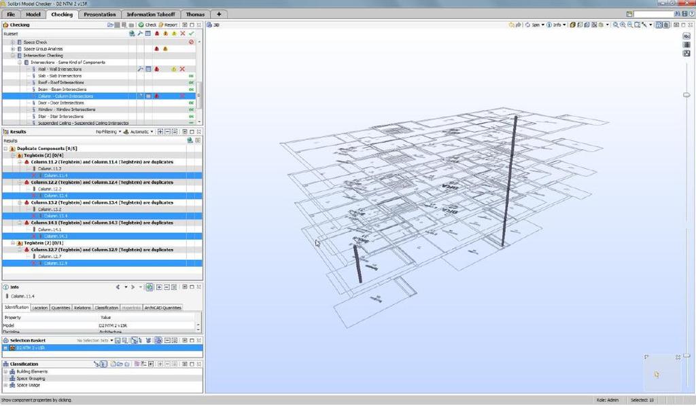Image resolution: width=696 pixels, height=406 pixels.
Task: Select Column.11.2 in results list
Action: pos(50,169)
